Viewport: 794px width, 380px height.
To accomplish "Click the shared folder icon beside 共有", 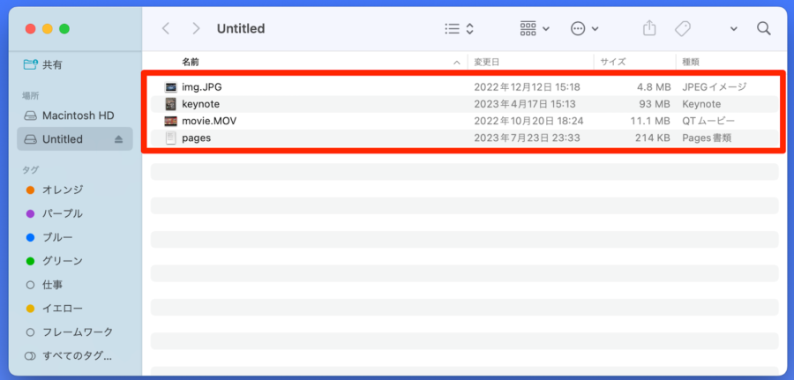I will coord(31,64).
